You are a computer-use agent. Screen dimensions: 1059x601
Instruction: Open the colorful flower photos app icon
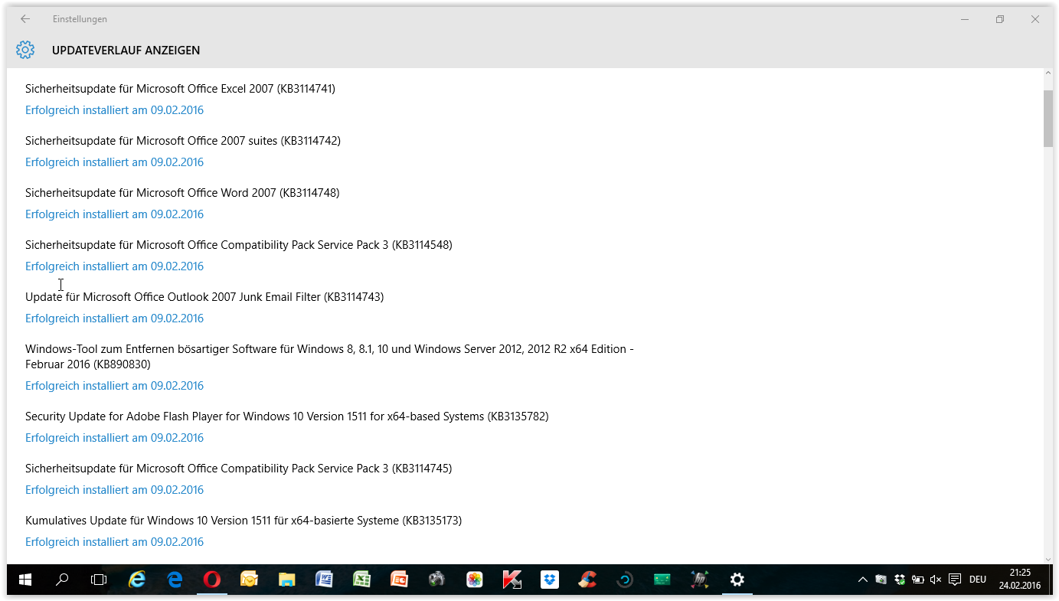tap(474, 580)
